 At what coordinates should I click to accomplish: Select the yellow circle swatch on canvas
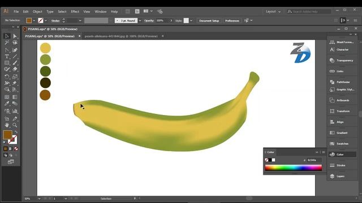45,48
